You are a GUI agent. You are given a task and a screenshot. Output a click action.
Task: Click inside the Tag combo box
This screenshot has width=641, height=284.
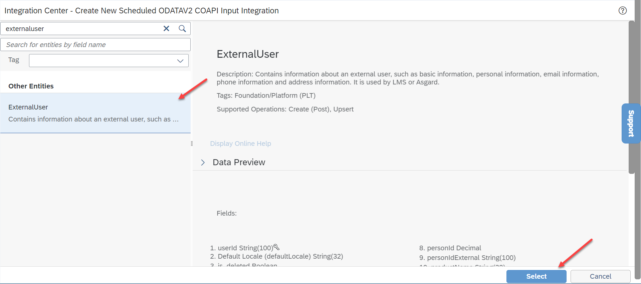[x=109, y=61]
